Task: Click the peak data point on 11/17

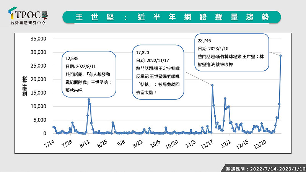Action: click(x=212, y=85)
